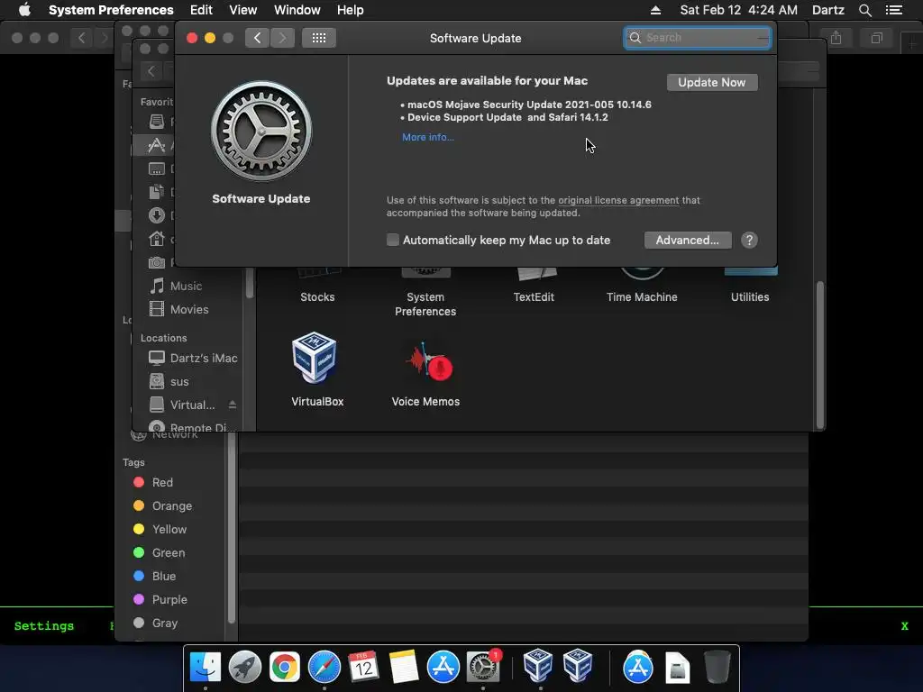
Task: Select the Red tag
Action: (x=162, y=483)
